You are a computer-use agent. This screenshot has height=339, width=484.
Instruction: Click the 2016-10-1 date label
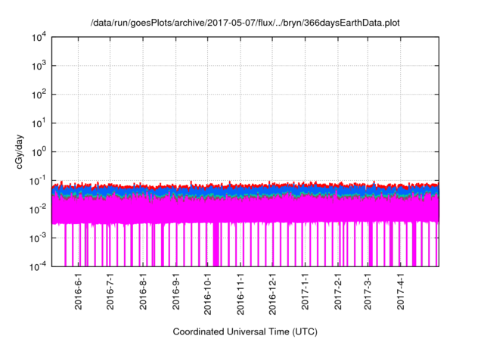pos(208,294)
